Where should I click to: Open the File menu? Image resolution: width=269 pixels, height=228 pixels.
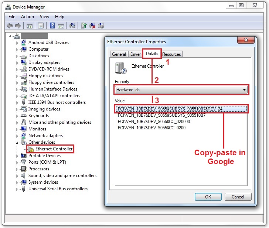pyautogui.click(x=12, y=17)
